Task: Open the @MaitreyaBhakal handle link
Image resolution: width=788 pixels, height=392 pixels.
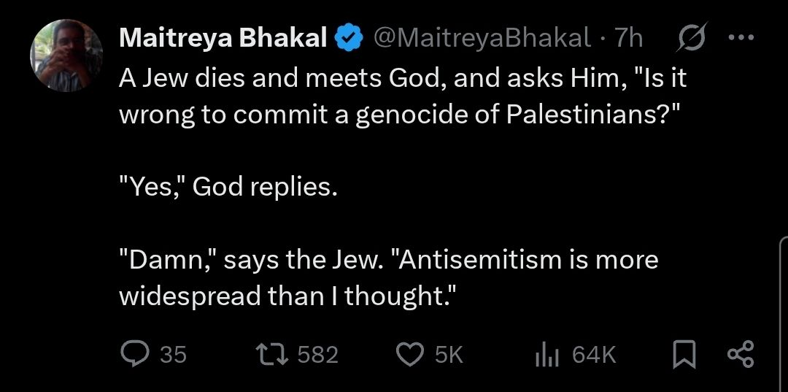Action: click(482, 39)
